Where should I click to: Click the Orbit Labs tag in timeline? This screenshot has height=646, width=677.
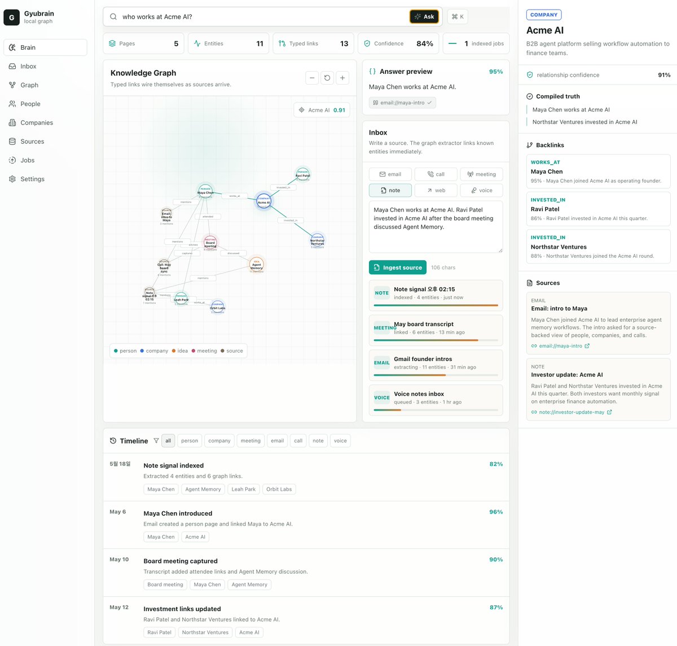tap(279, 489)
